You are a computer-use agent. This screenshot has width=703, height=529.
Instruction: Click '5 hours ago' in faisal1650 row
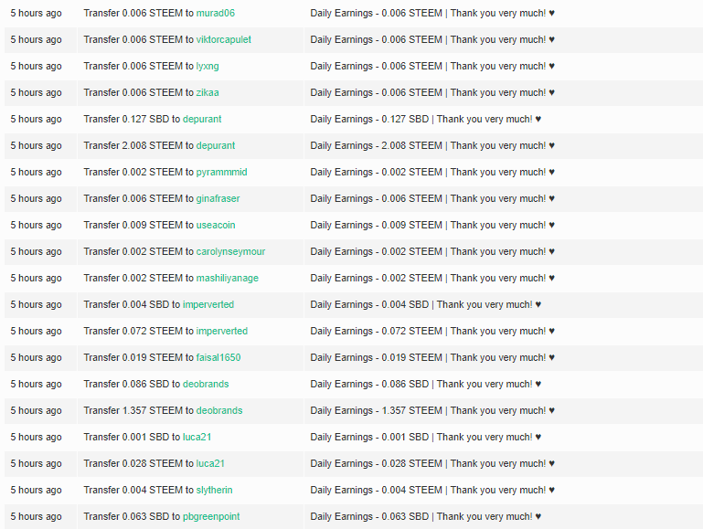coord(36,357)
